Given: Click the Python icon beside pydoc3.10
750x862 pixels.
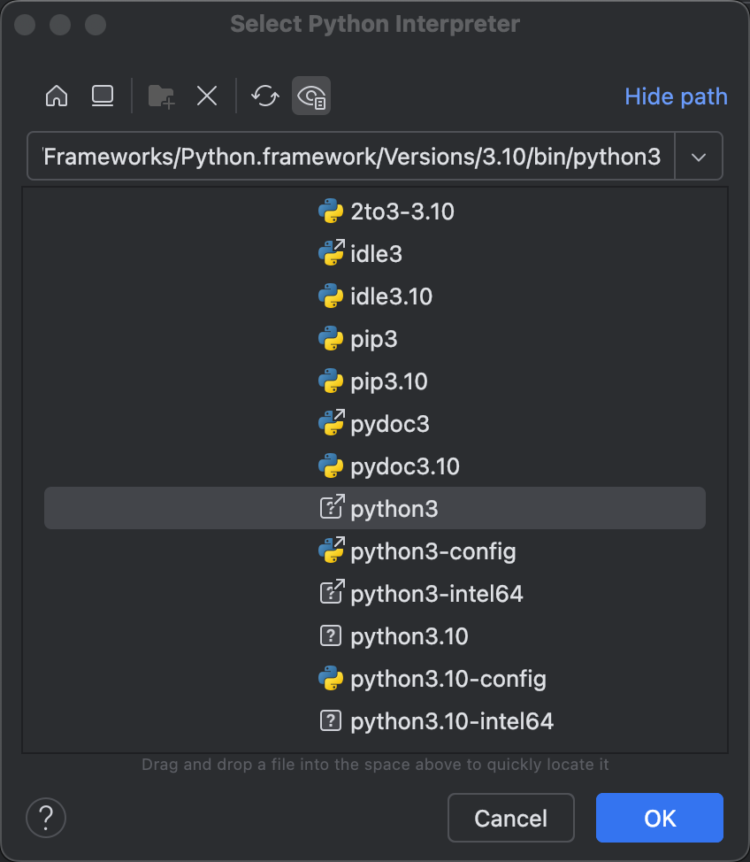Looking at the screenshot, I should point(331,466).
